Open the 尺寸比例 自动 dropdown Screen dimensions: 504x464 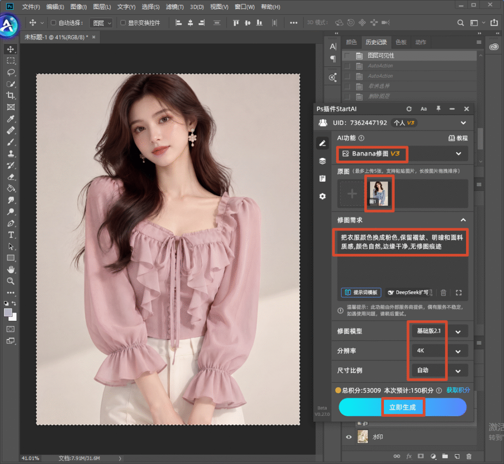(440, 371)
